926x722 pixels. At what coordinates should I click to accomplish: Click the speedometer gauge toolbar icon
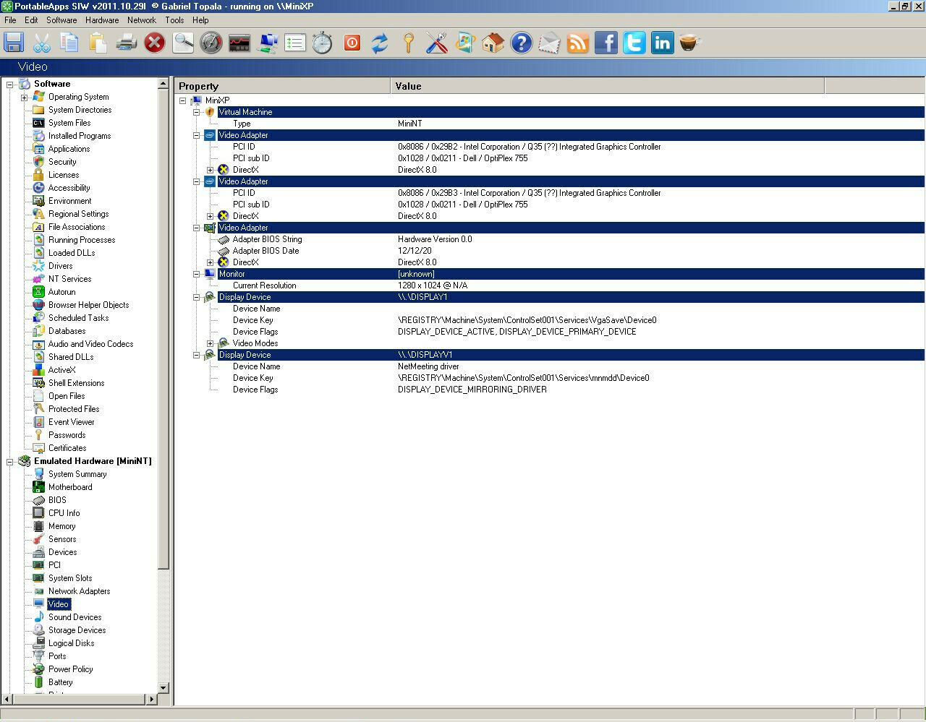pyautogui.click(x=211, y=43)
